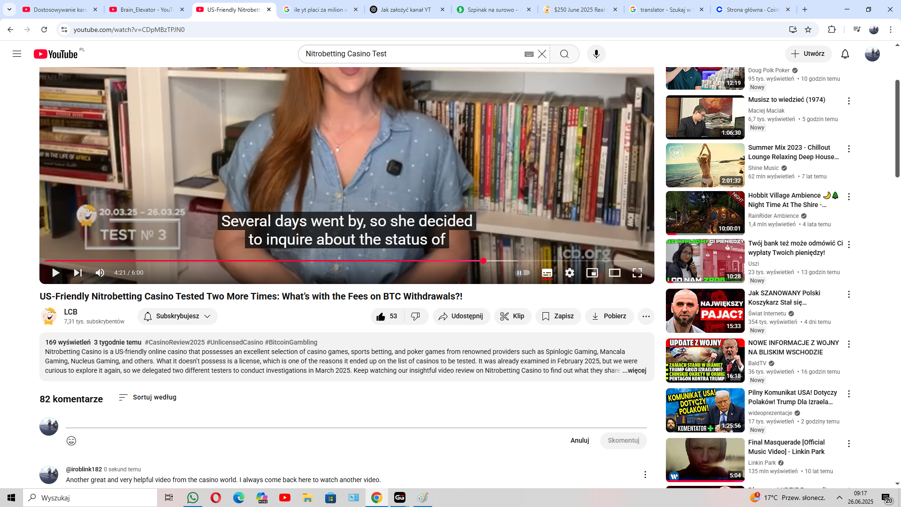The width and height of the screenshot is (901, 507).
Task: Go back to the previous page
Action: point(10,30)
